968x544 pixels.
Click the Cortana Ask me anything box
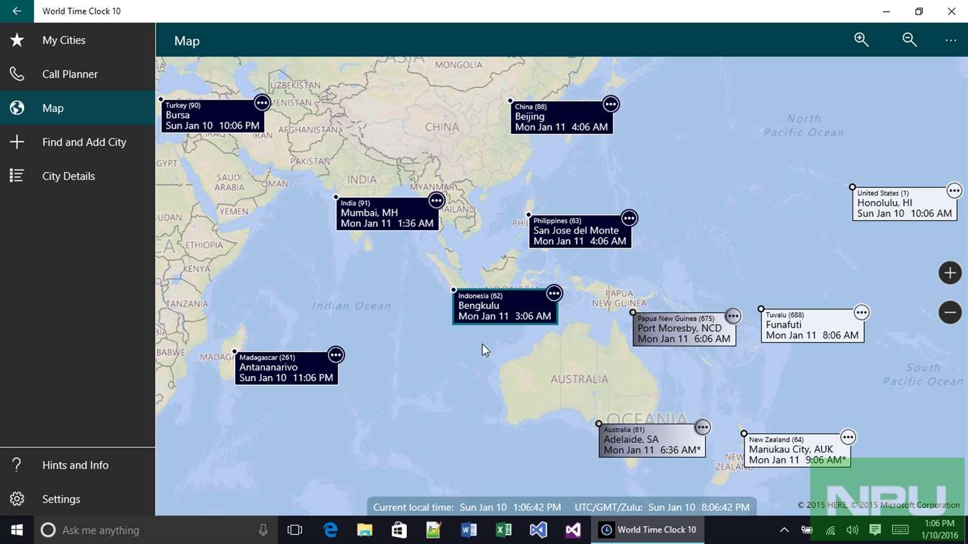point(156,530)
